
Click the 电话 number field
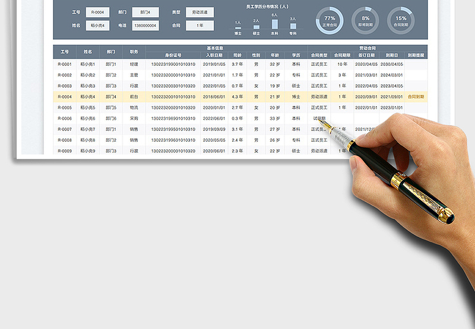(145, 25)
